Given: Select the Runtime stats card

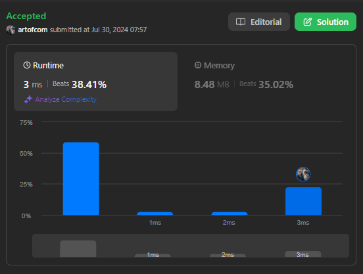Looking at the screenshot, I should [95, 81].
